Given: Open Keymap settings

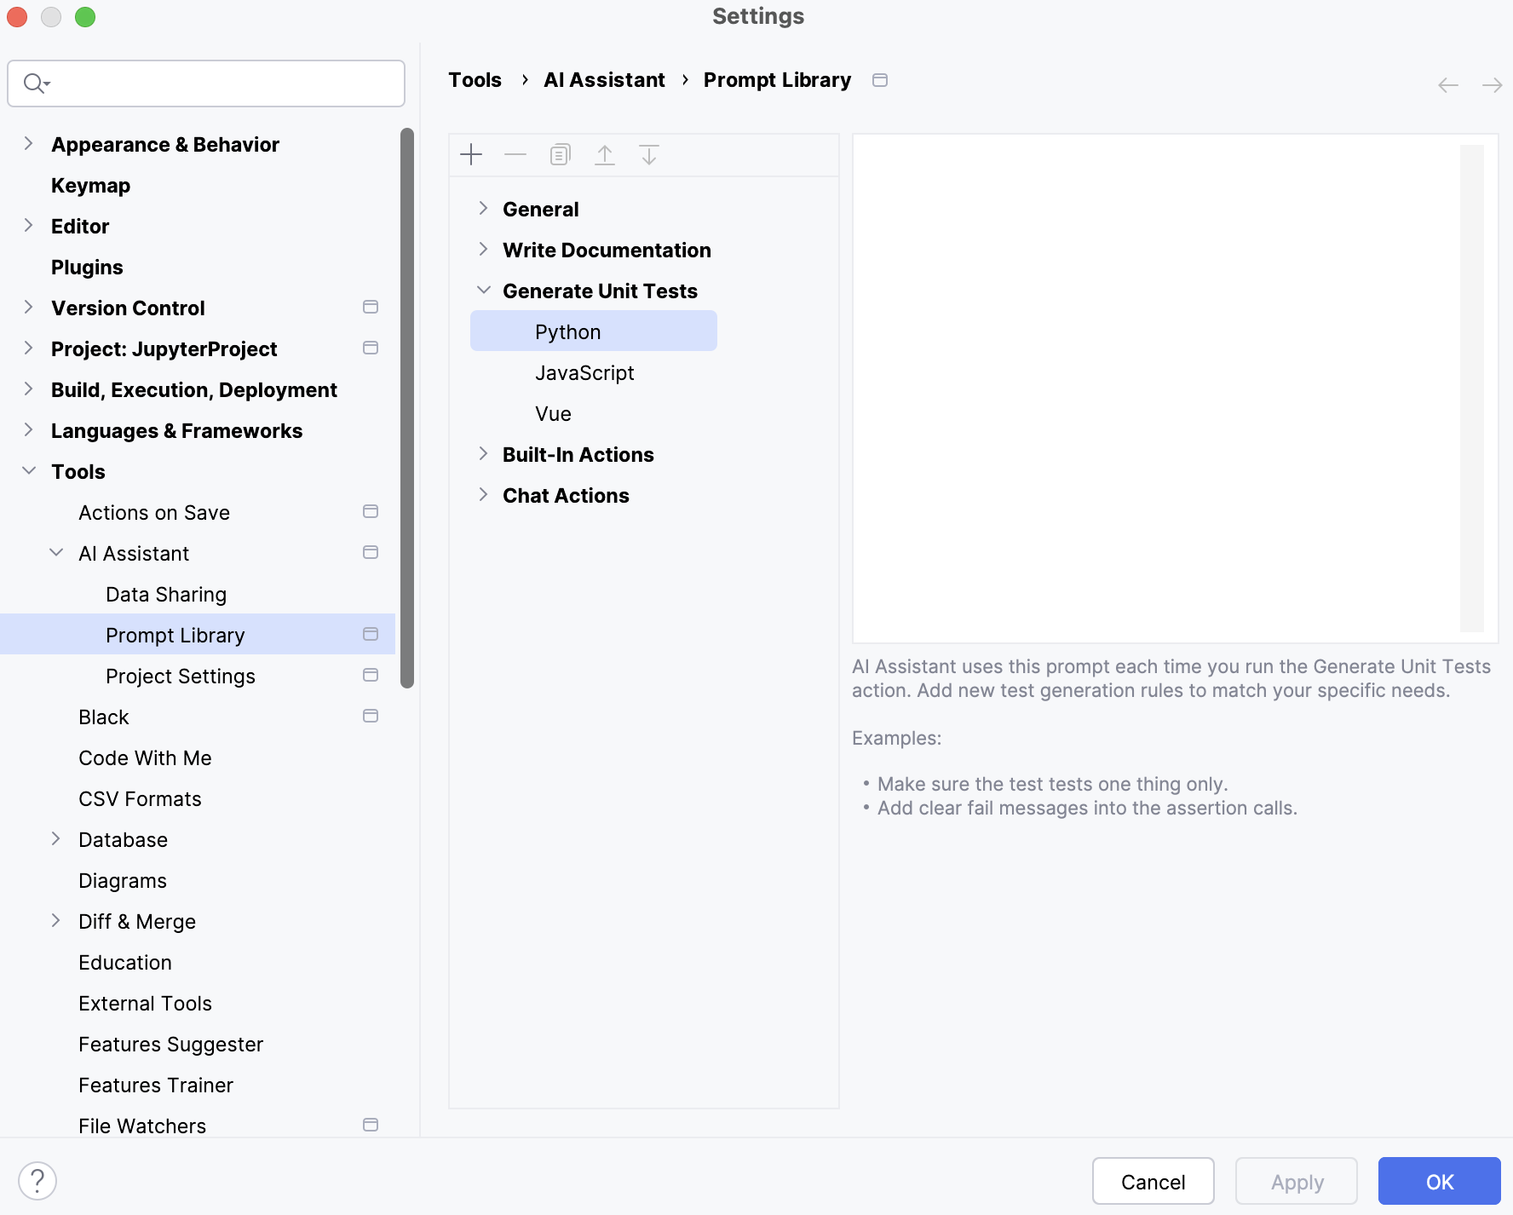Looking at the screenshot, I should (90, 186).
